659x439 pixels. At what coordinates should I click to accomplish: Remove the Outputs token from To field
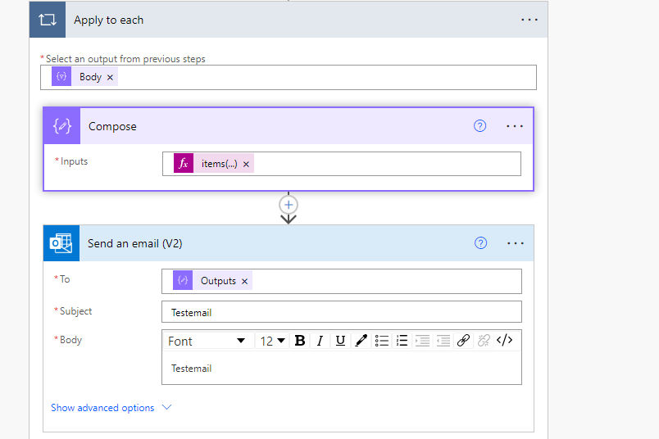coord(244,282)
